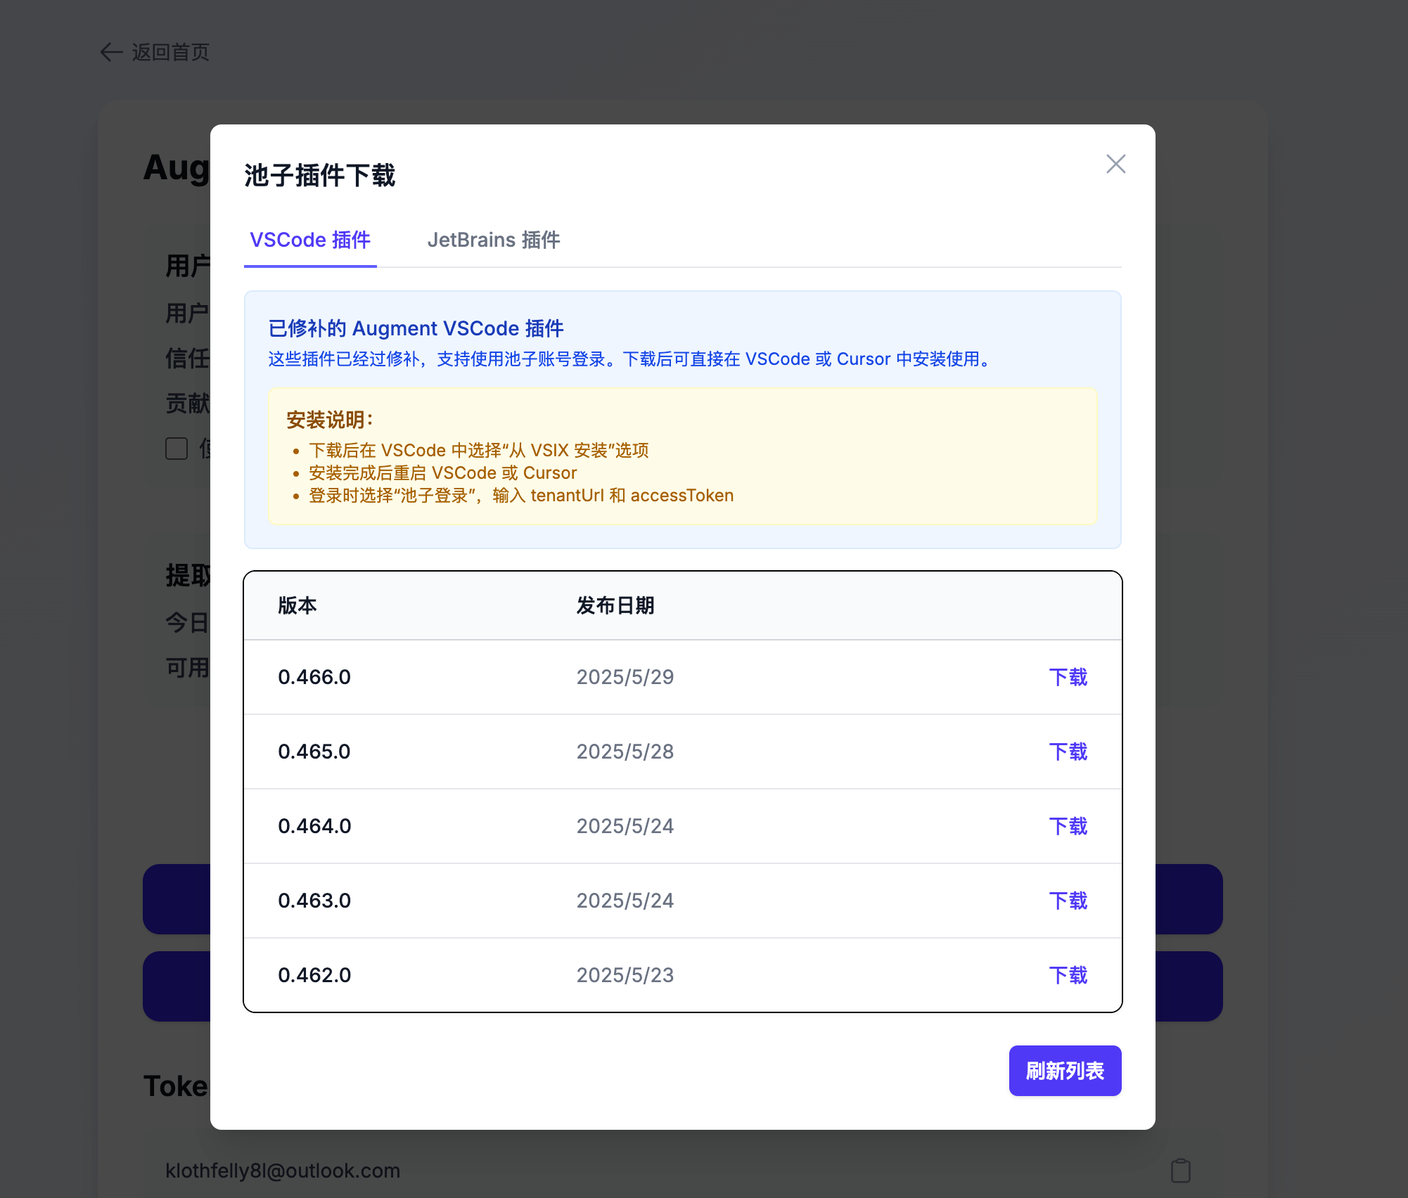
Task: Download version 0.463.0 via 下载 link
Action: [x=1068, y=901]
